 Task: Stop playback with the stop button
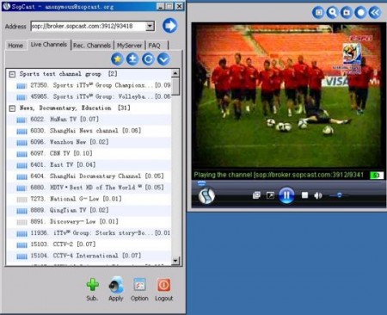(x=304, y=195)
